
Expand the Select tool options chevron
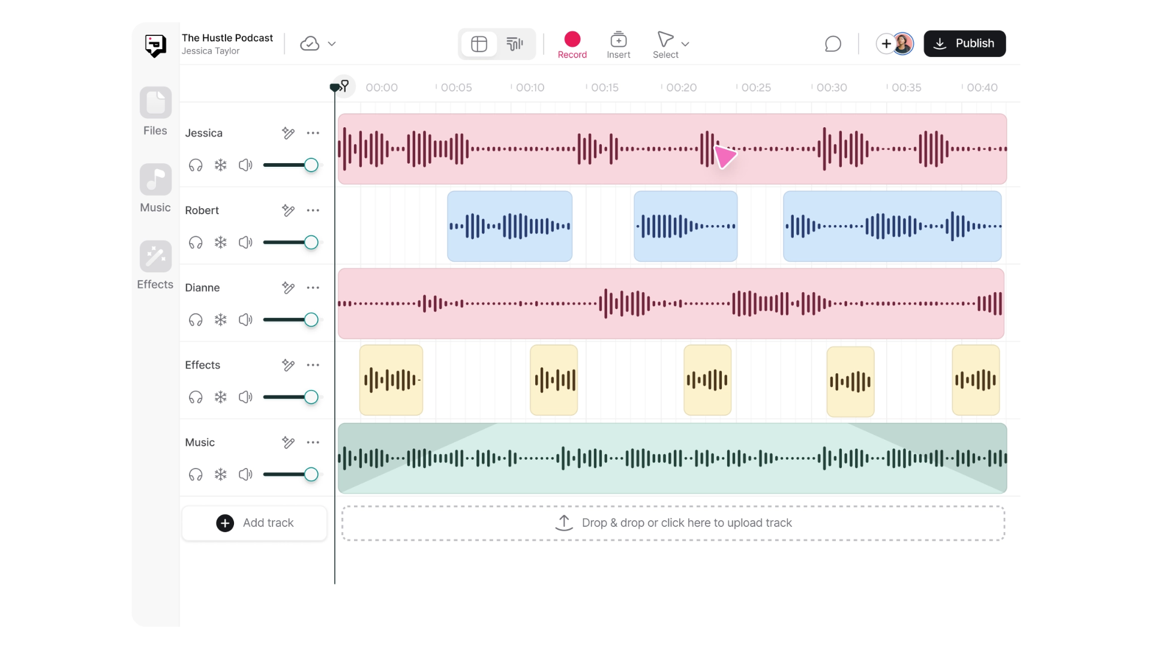coord(685,44)
